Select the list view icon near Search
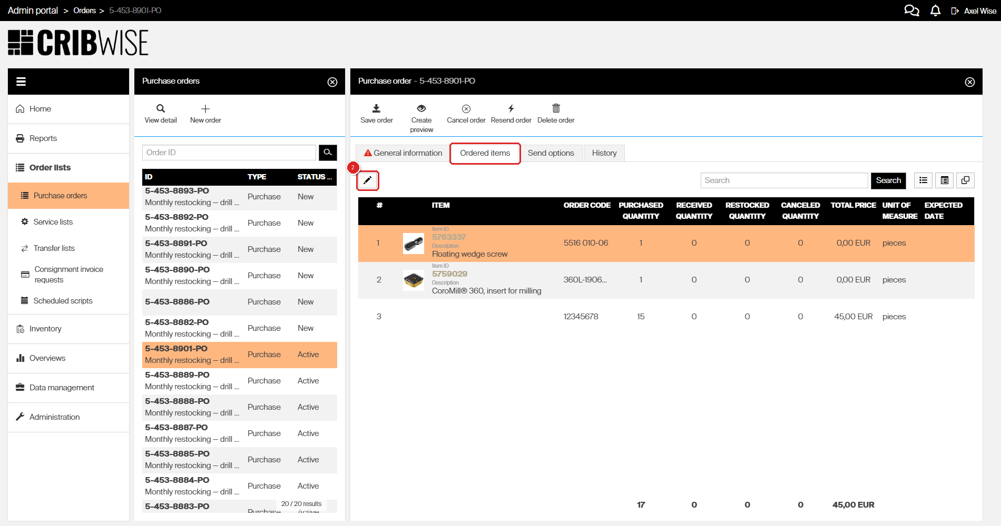 click(x=923, y=180)
